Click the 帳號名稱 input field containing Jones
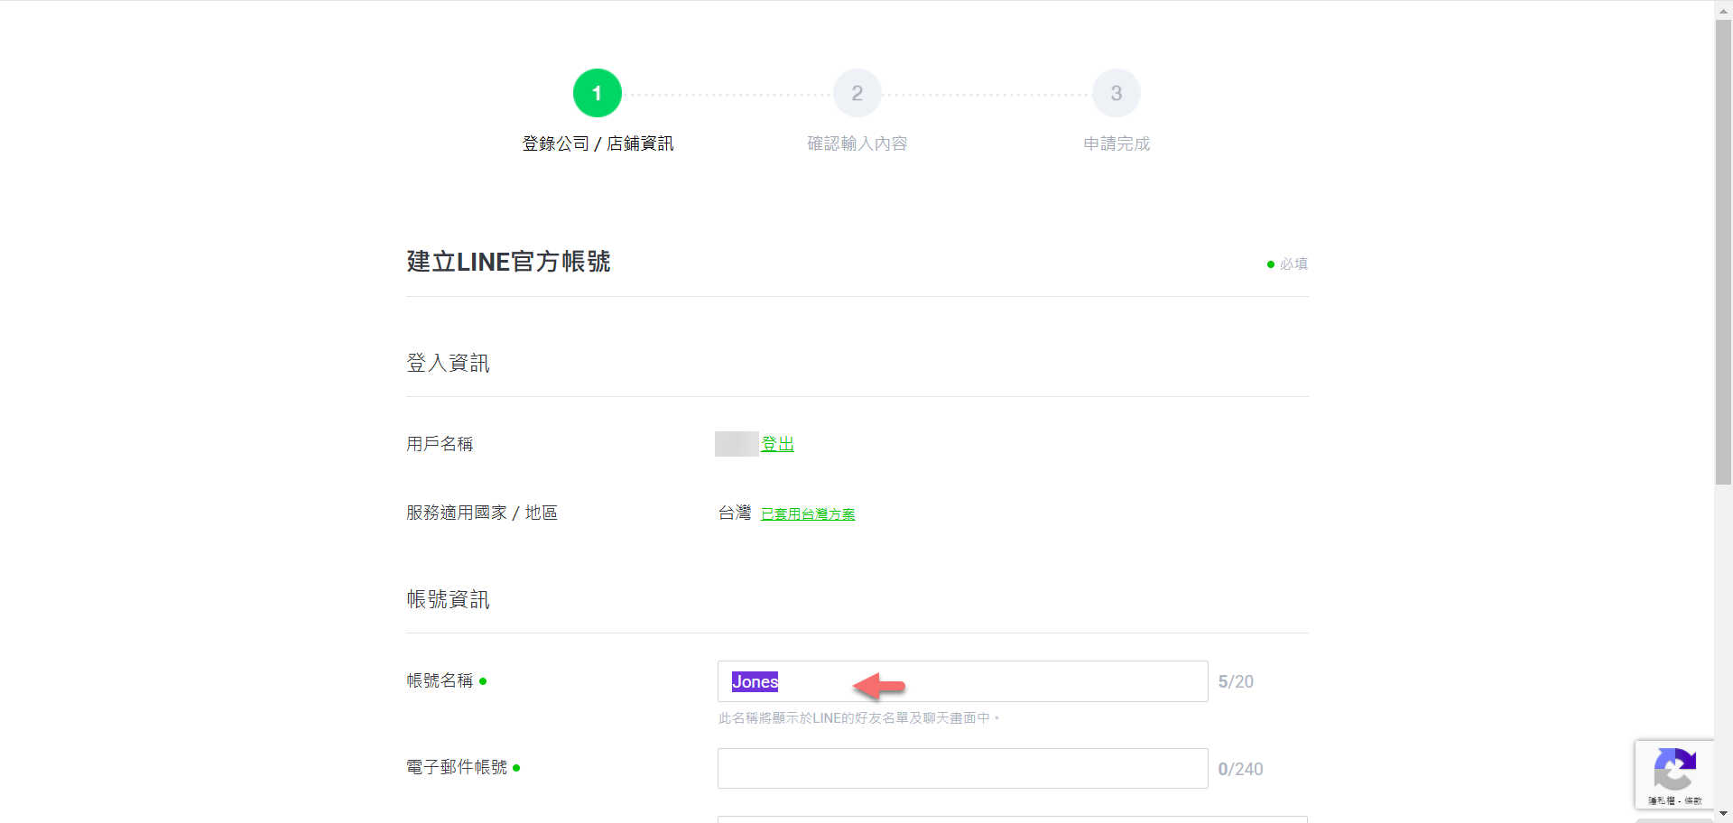 (962, 681)
